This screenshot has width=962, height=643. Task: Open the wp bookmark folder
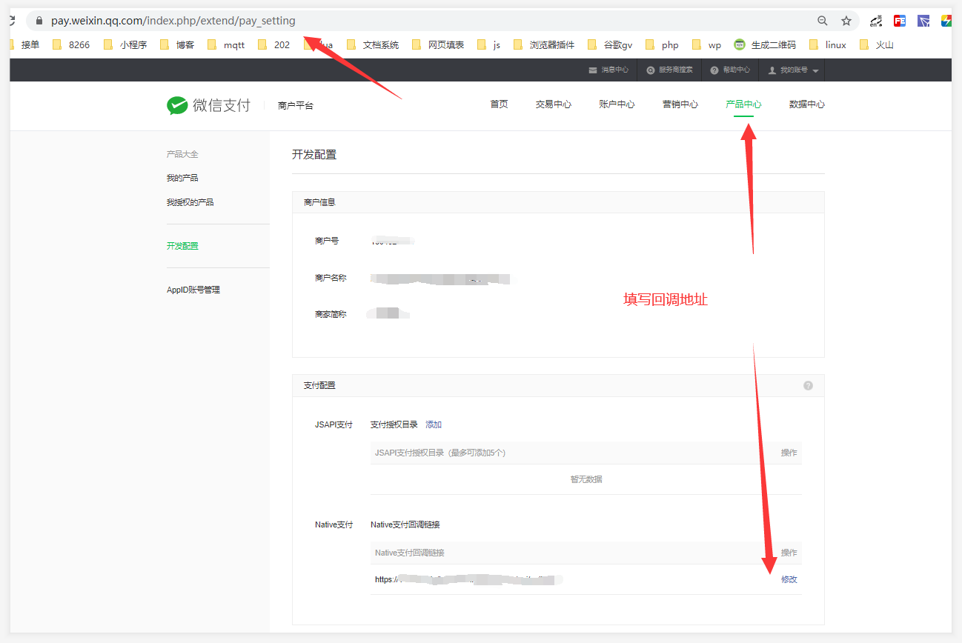(707, 44)
